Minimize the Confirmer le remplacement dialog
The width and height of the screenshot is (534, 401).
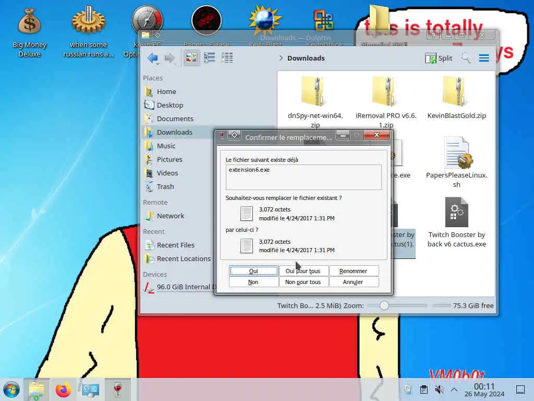[343, 135]
